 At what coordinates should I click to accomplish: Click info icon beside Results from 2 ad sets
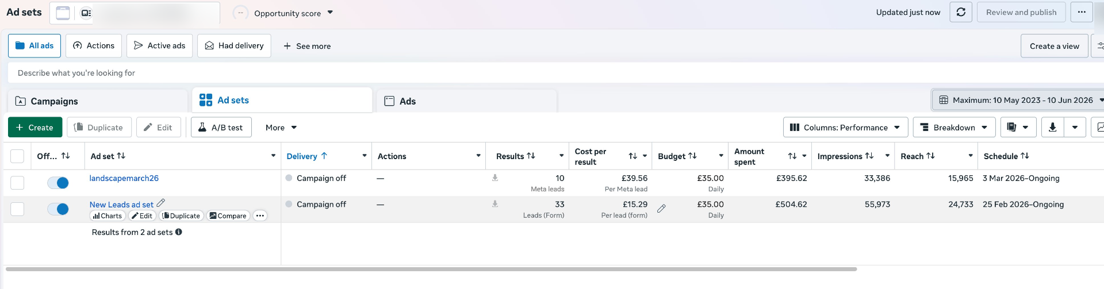click(179, 232)
